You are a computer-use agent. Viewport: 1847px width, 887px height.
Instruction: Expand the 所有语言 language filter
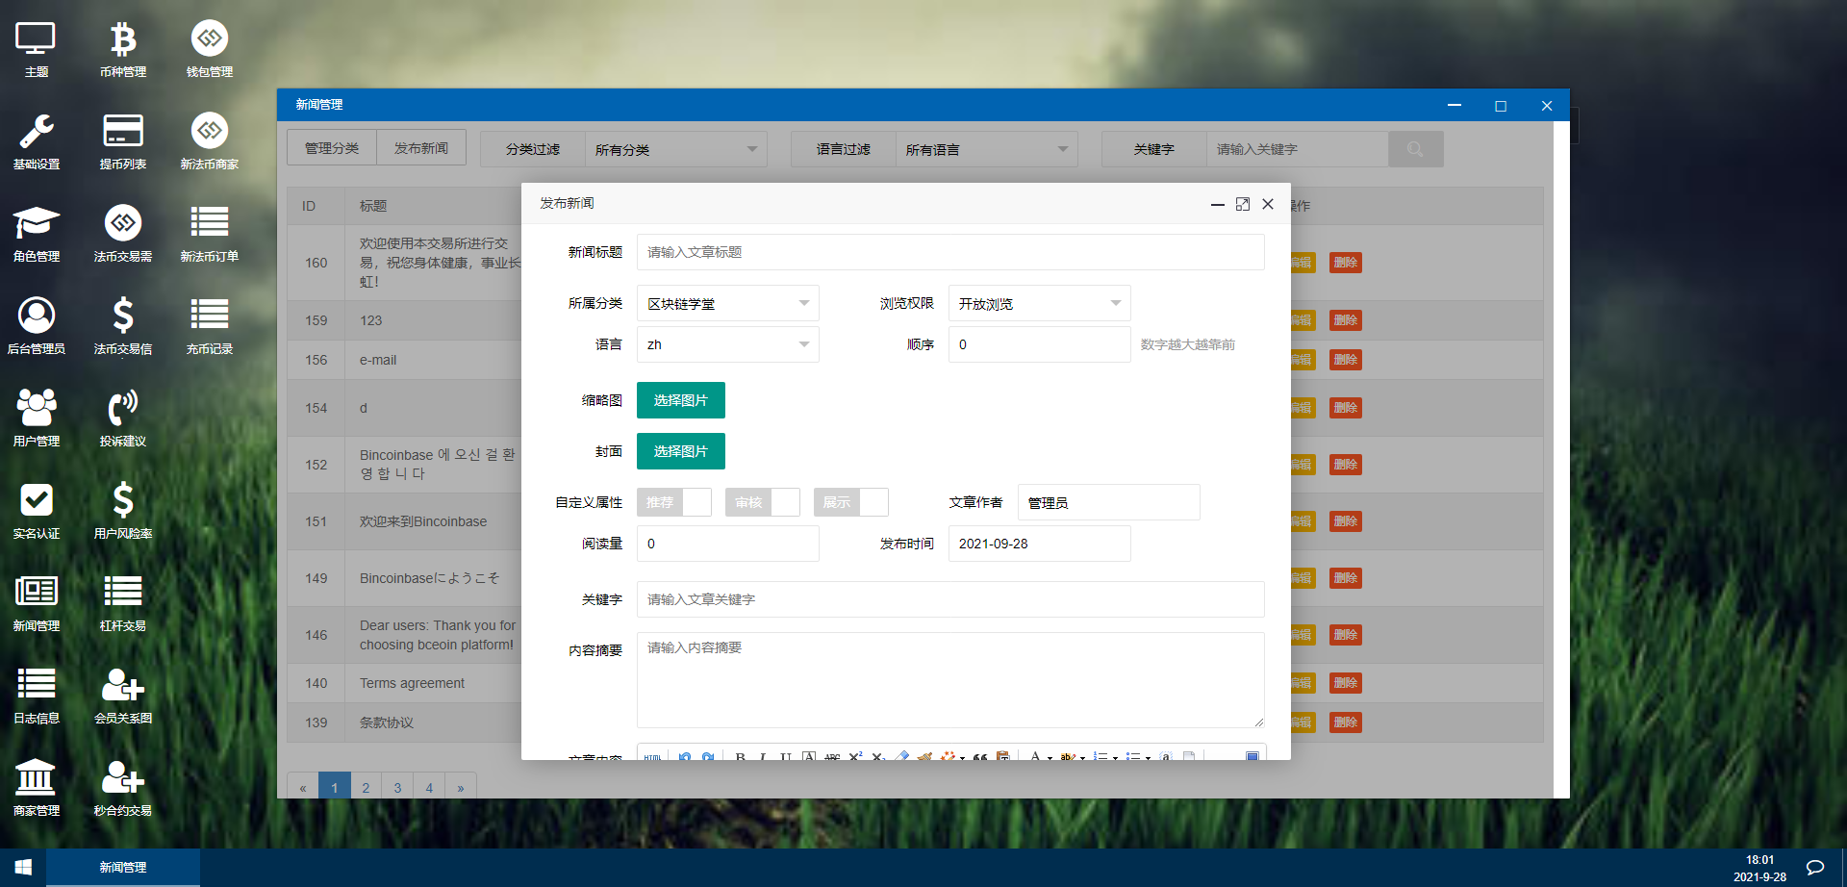[x=986, y=149]
